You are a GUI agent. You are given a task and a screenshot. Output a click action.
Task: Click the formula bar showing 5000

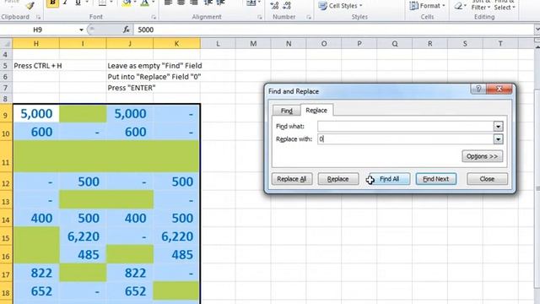tap(333, 30)
